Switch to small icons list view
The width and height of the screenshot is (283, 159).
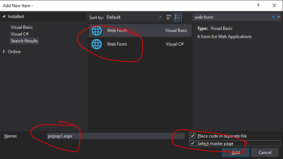(178, 17)
